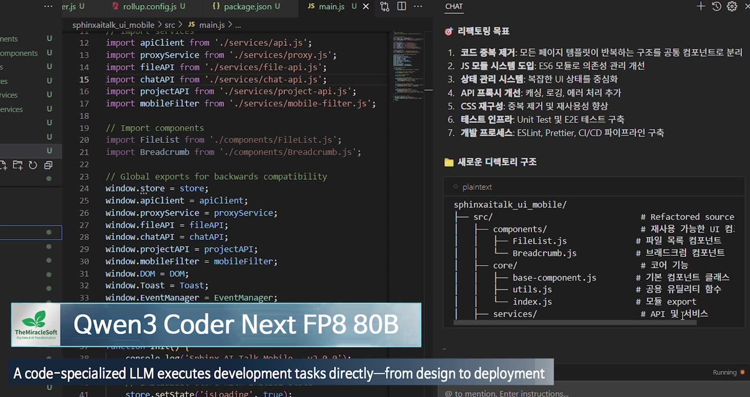Focus the chat instructions input field

594,393
